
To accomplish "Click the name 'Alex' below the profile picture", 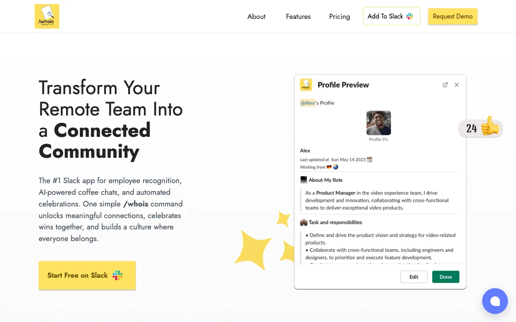I will point(305,151).
